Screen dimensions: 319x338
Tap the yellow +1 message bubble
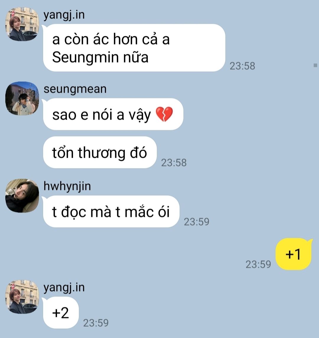[294, 254]
